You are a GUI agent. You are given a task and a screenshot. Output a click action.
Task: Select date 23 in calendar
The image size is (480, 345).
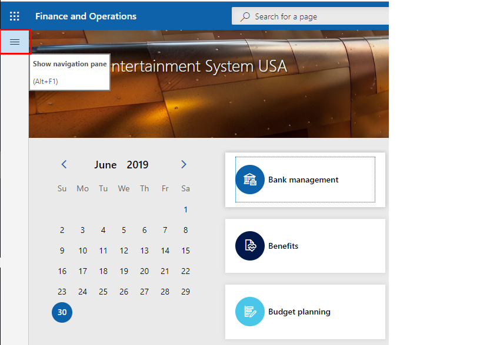62,292
